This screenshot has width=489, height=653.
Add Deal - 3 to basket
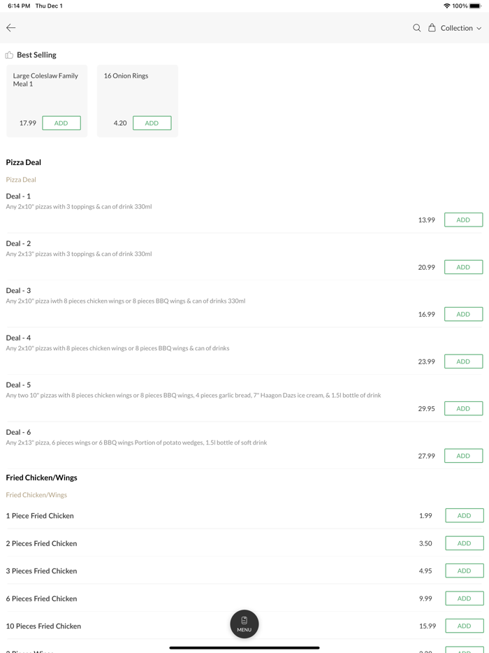coord(463,315)
